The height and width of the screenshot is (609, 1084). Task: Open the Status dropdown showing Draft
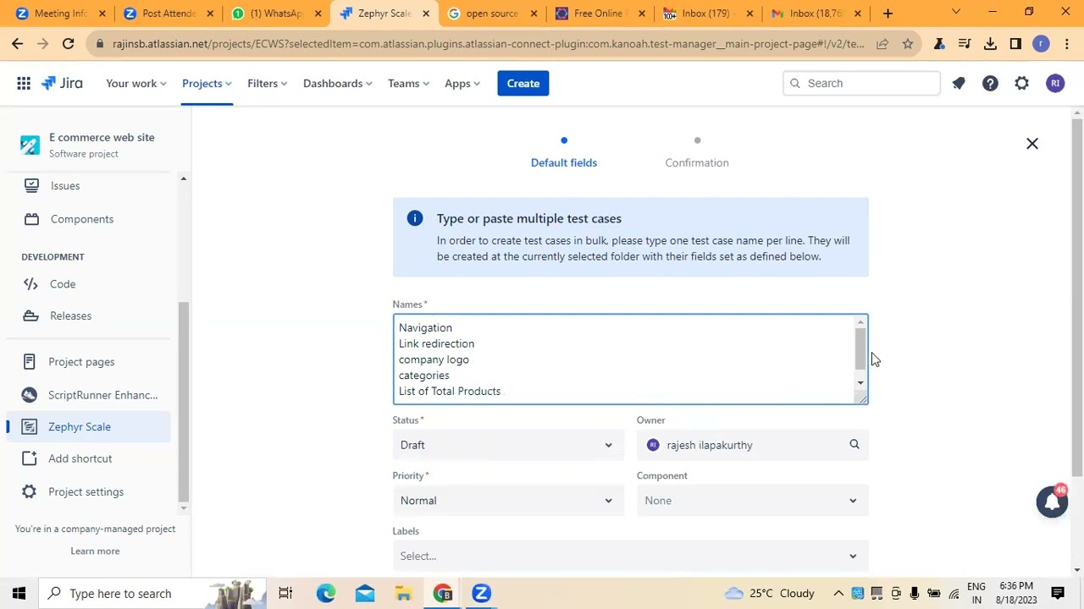pos(507,445)
